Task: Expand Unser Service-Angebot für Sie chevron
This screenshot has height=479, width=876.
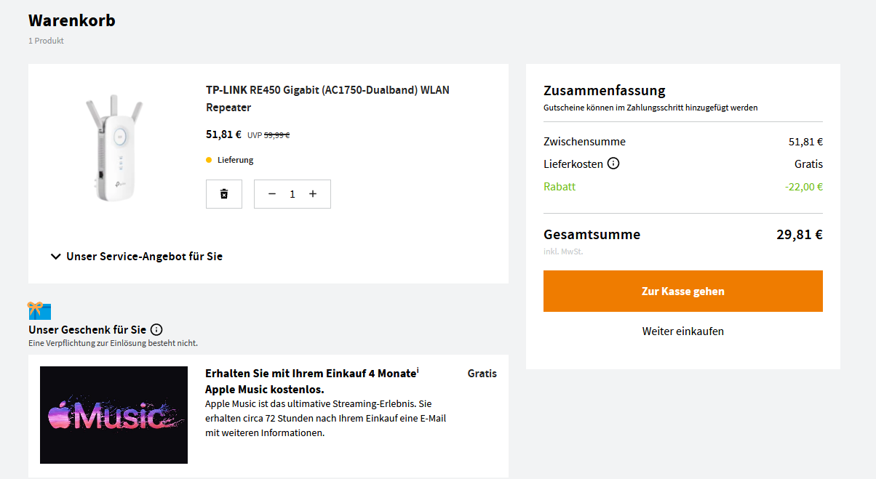Action: 56,257
